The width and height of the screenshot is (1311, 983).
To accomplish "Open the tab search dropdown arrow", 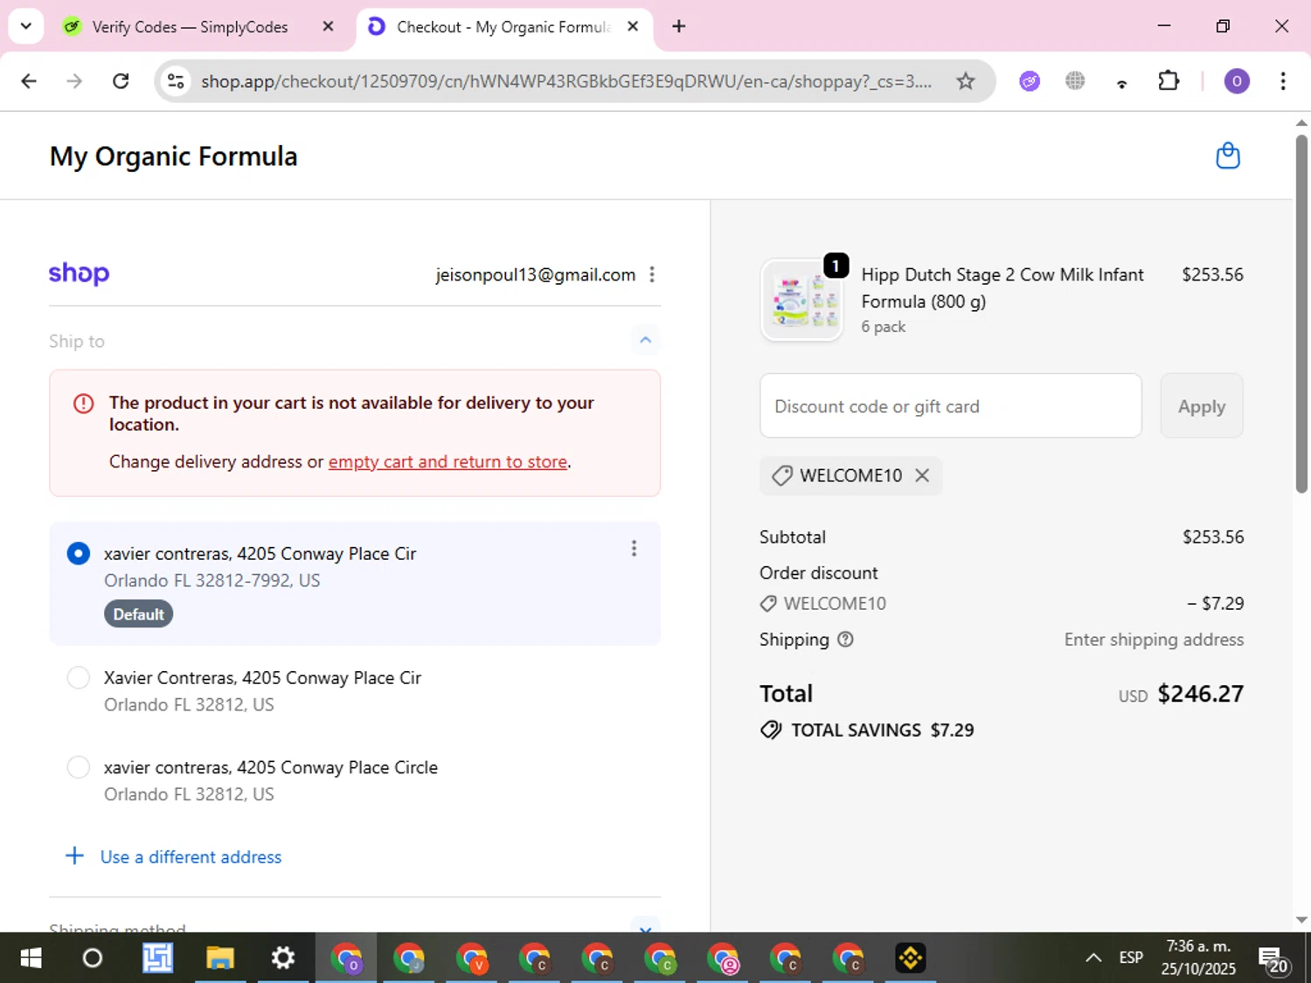I will [x=26, y=26].
